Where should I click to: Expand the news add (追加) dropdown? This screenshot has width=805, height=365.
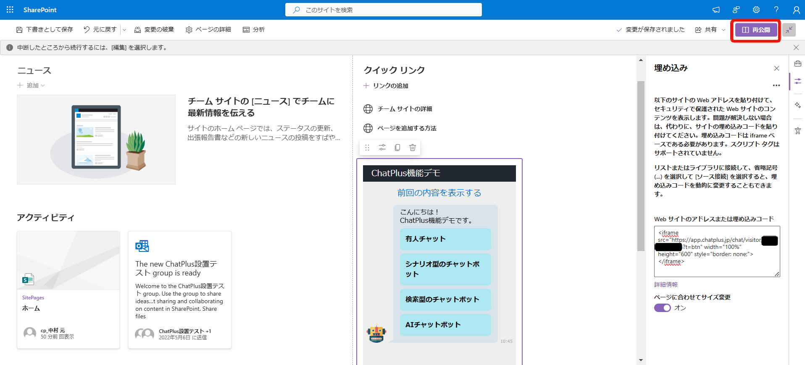pos(31,85)
